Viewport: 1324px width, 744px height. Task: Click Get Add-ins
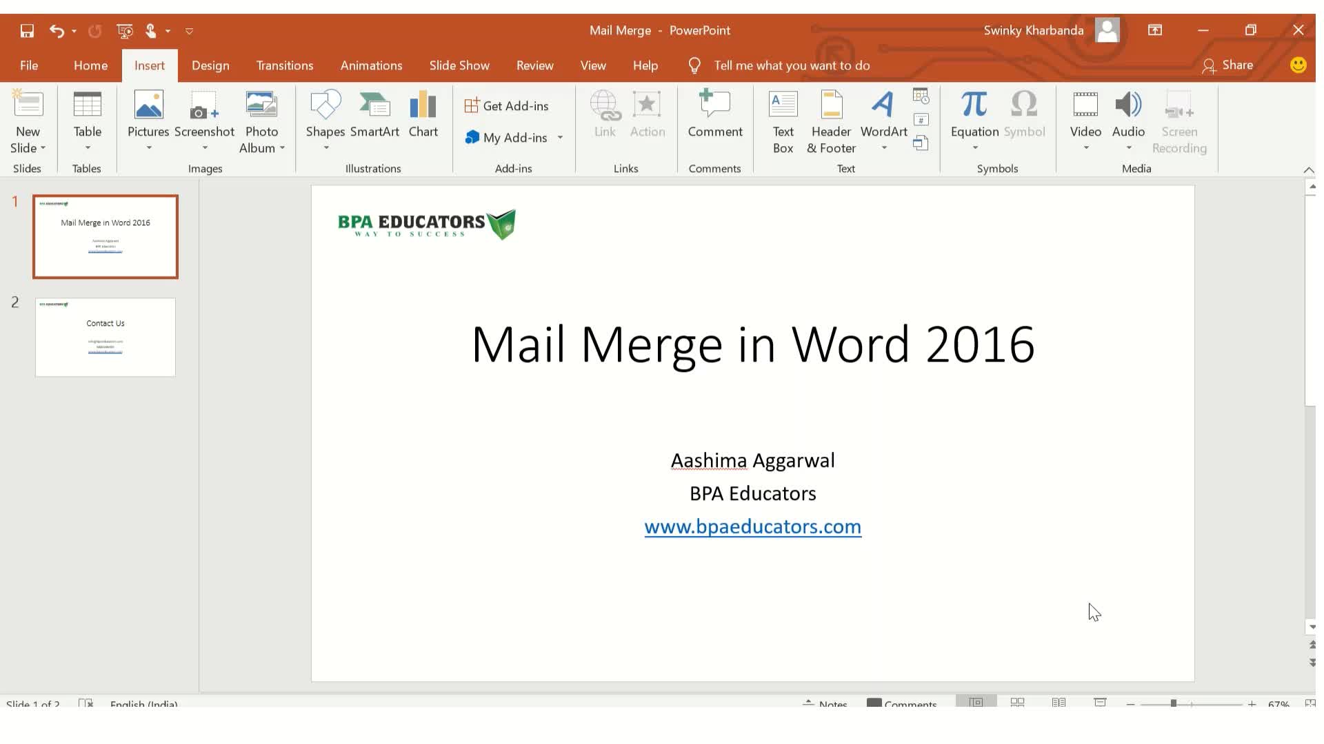pos(507,106)
